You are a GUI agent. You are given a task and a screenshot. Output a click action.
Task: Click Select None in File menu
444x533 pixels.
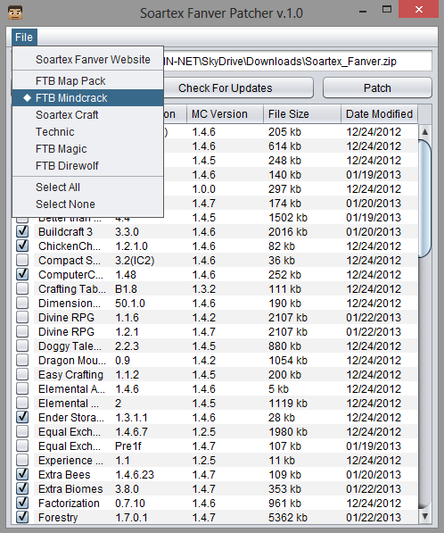pos(88,204)
